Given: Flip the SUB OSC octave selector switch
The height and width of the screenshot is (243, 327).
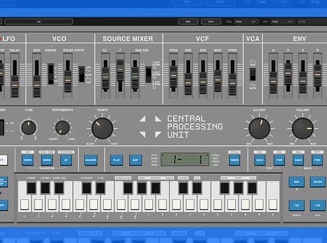Looking at the screenshot, I should (148, 75).
